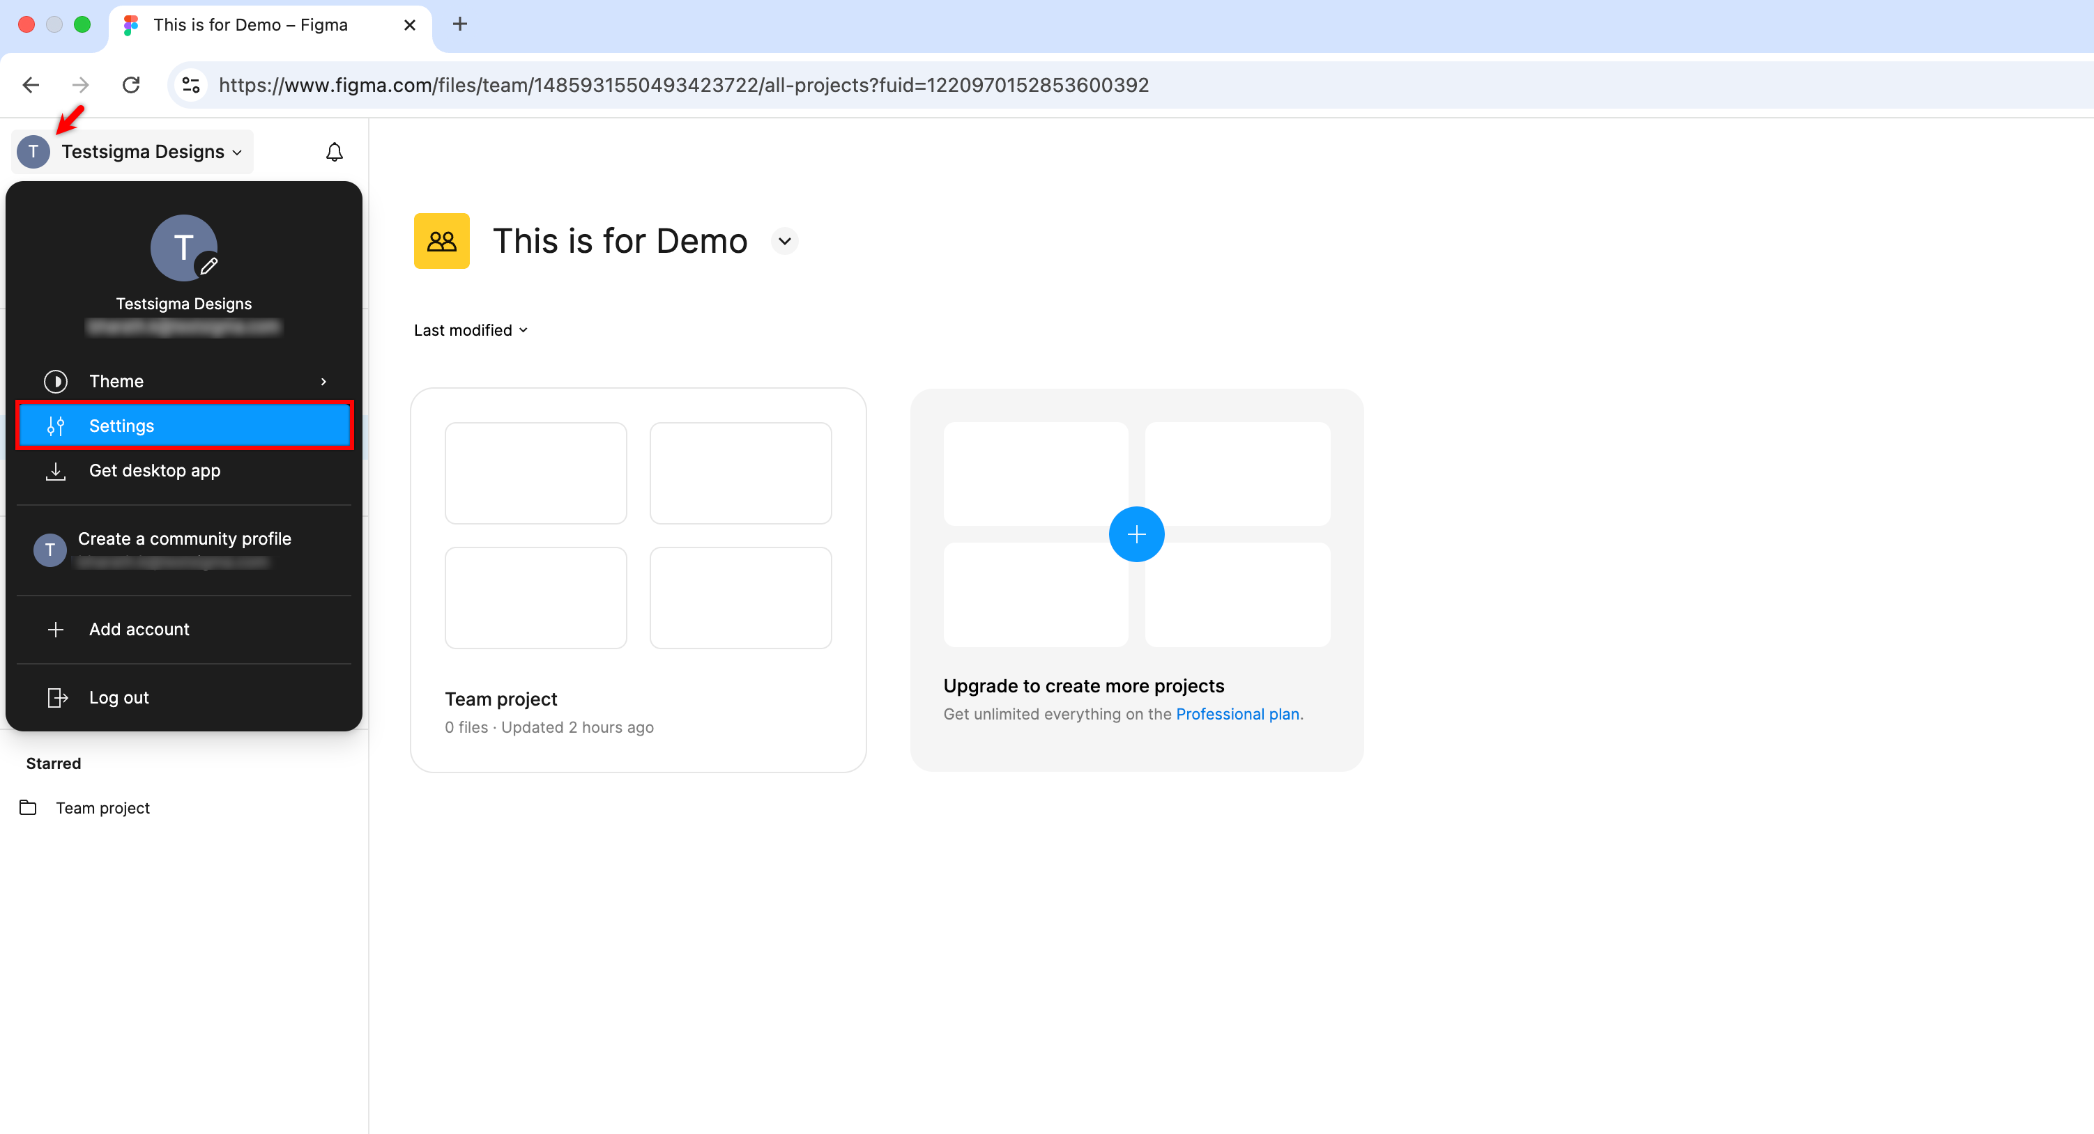
Task: Click the pencil icon to edit profile avatar
Action: coord(210,267)
